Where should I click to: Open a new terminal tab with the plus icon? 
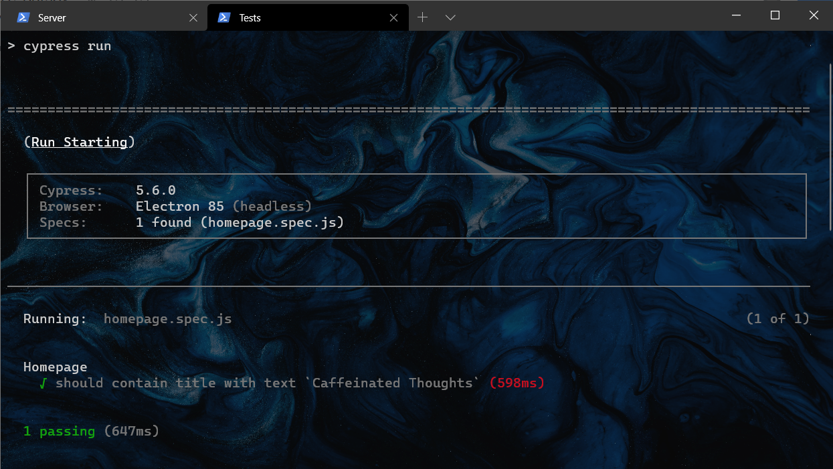click(422, 17)
